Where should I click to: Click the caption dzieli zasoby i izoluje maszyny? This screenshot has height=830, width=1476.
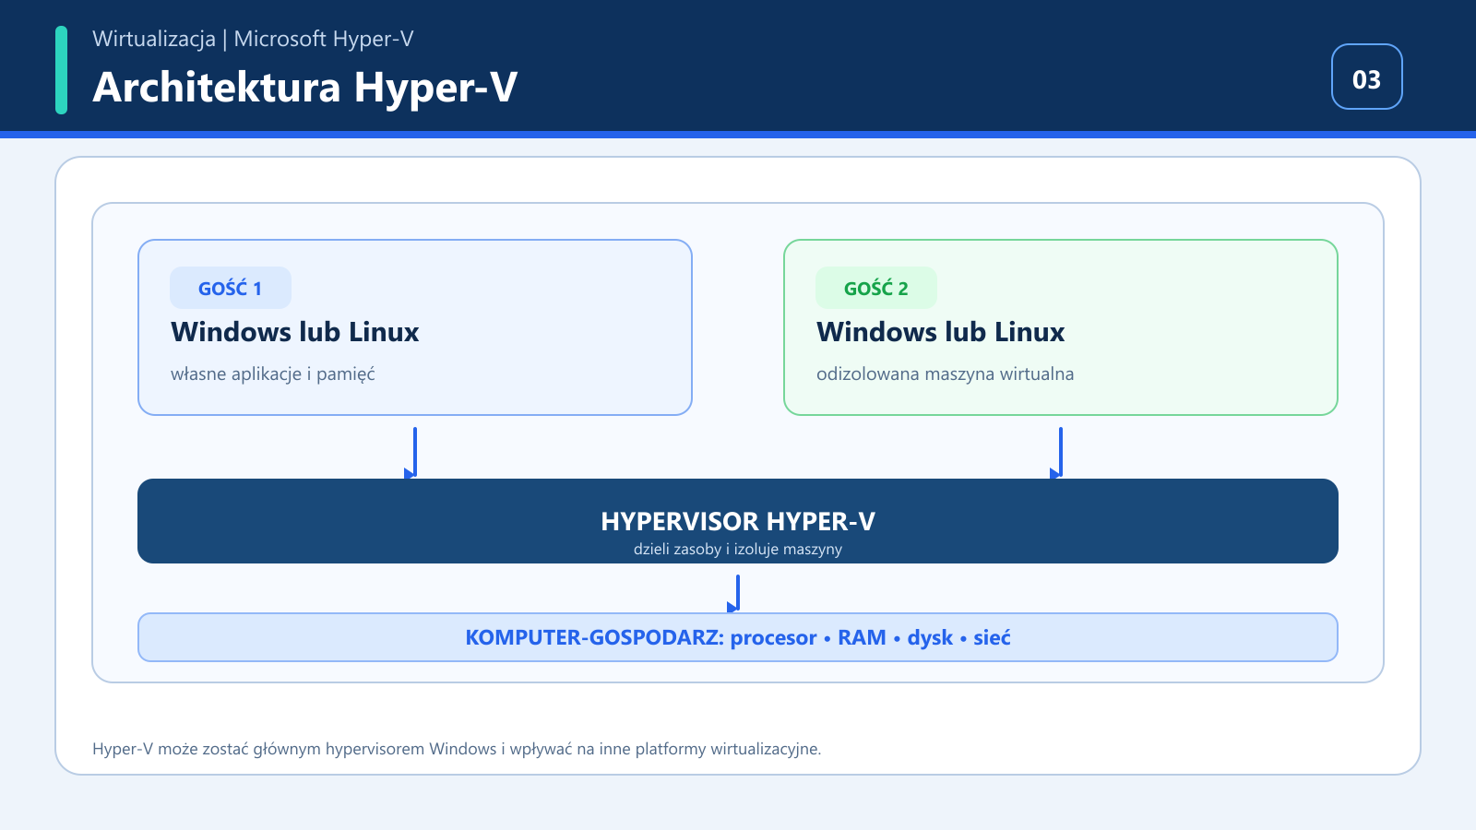[738, 550]
